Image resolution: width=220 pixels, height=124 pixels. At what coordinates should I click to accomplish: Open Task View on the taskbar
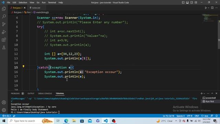58,121
